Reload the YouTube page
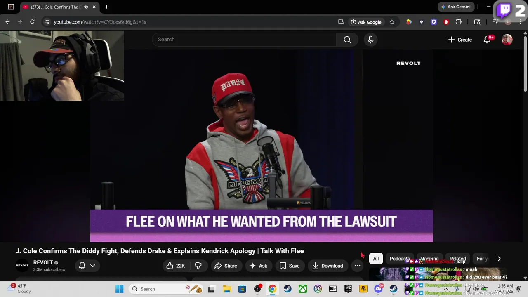 32,22
